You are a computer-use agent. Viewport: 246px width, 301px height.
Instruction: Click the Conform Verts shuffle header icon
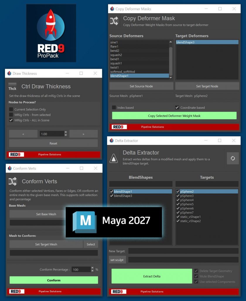[13, 181]
